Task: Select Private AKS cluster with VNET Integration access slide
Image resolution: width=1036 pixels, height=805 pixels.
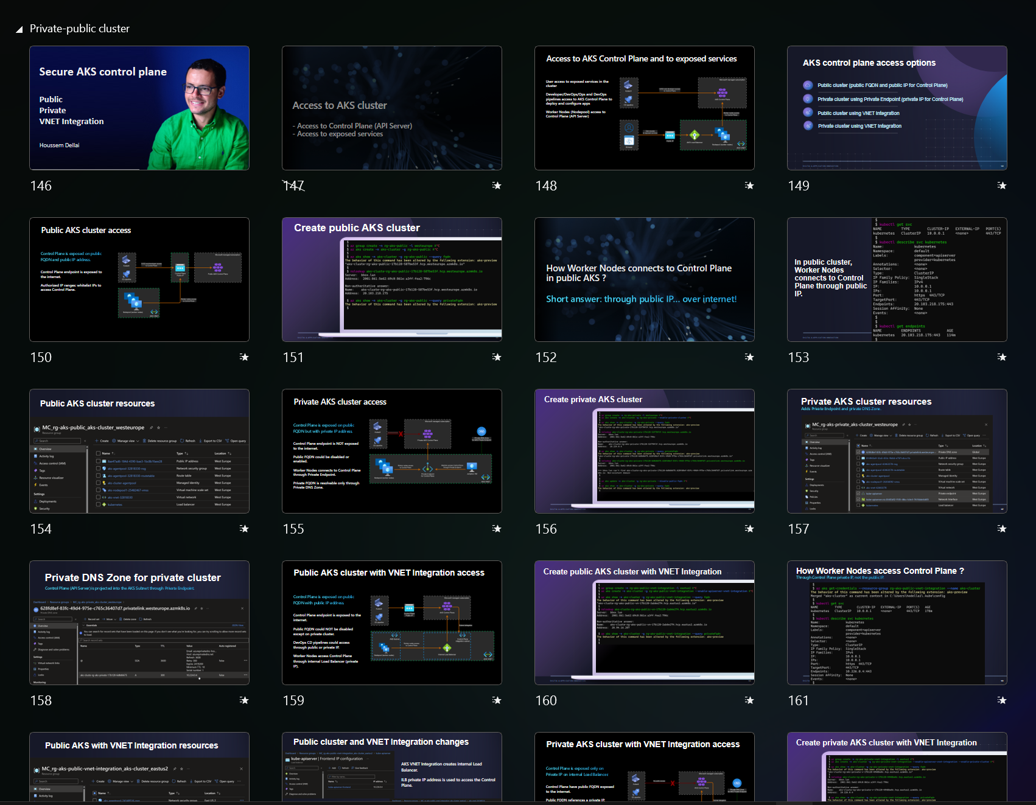Action: [645, 767]
